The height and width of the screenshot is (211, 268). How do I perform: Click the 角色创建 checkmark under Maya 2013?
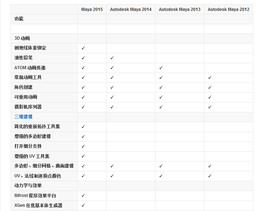pos(161,87)
